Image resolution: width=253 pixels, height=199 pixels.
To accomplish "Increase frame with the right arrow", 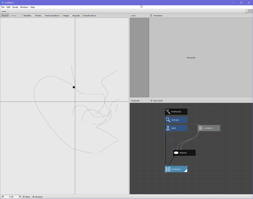I will click(x=20, y=197).
